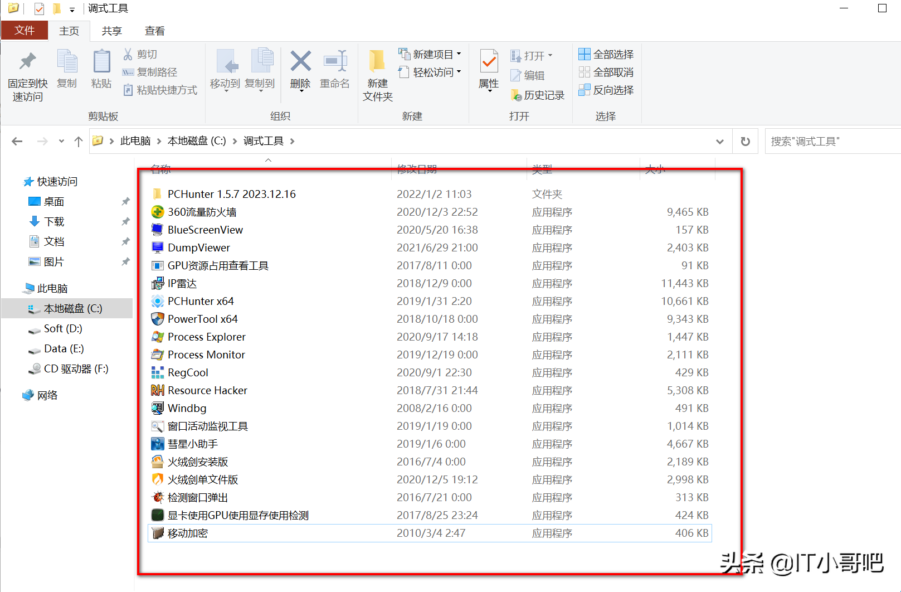Click the 复制路径 (Copy path) icon
The image size is (901, 592).
127,72
